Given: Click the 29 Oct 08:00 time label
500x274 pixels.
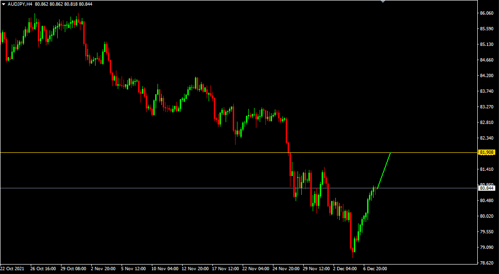Looking at the screenshot, I should (73, 269).
